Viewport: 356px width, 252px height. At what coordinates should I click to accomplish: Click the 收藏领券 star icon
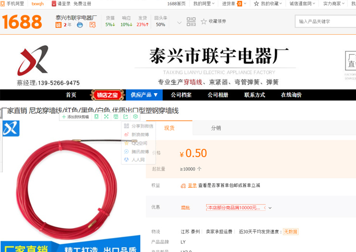(204, 22)
